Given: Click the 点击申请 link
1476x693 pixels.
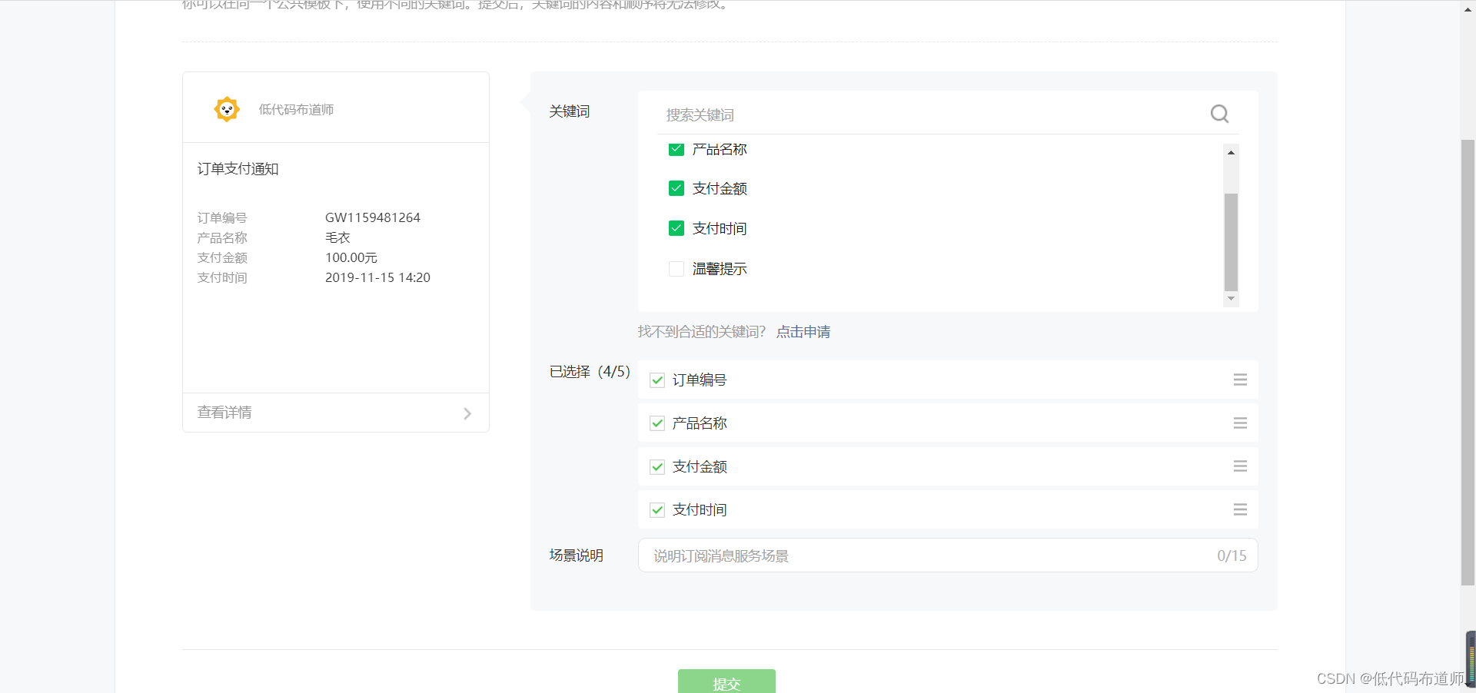Looking at the screenshot, I should coord(803,332).
